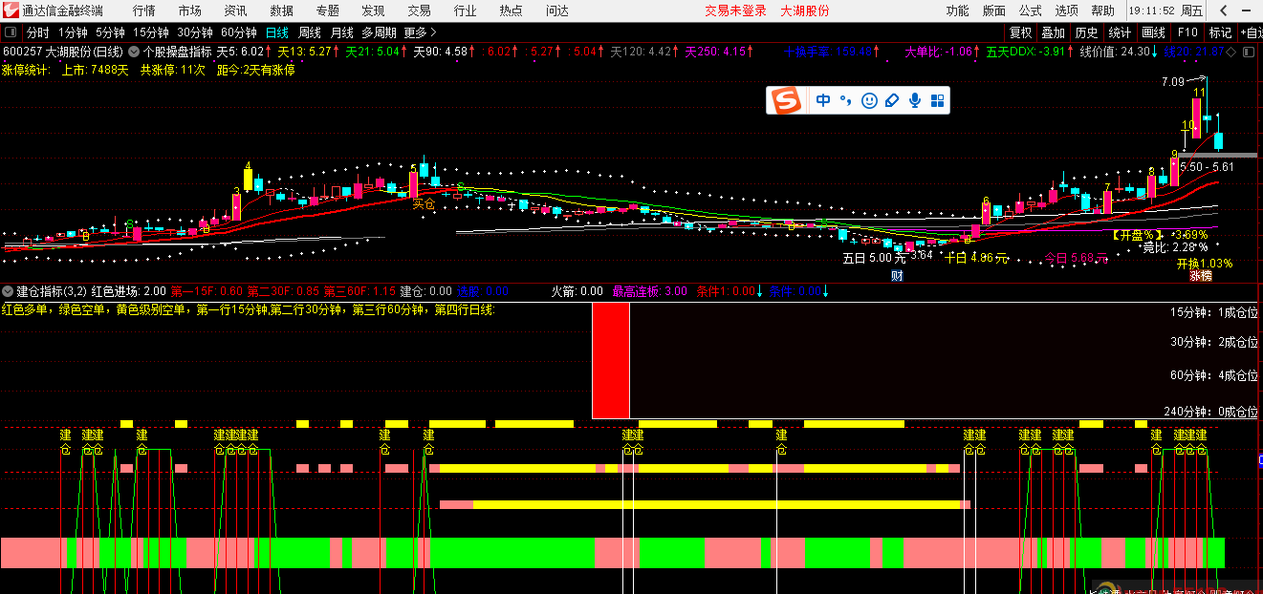Click the 历史 history button
This screenshot has width=1263, height=594.
pyautogui.click(x=1086, y=32)
